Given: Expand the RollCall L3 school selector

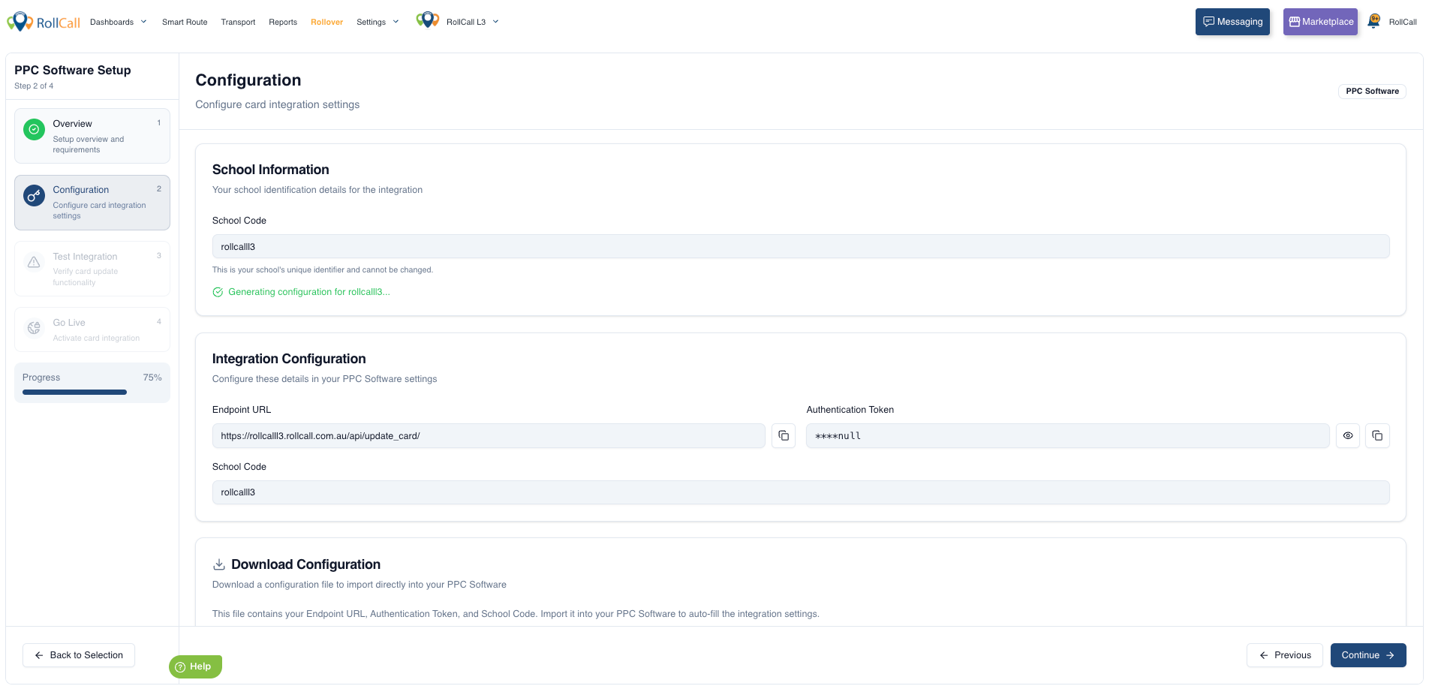Looking at the screenshot, I should [473, 22].
